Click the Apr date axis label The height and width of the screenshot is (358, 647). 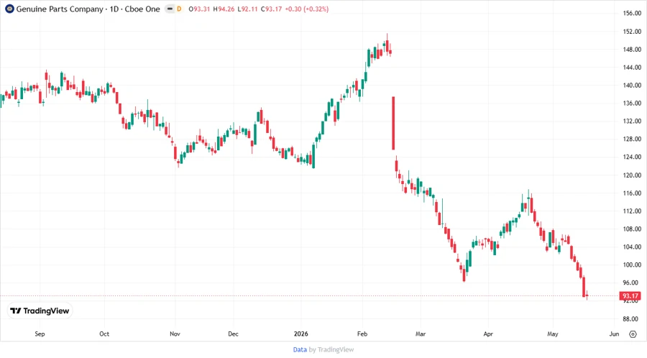coord(488,334)
